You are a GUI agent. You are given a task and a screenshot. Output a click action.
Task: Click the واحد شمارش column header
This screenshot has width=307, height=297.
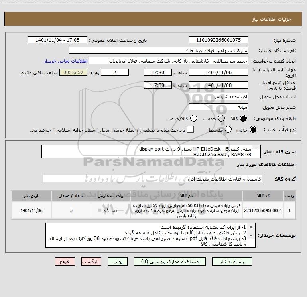click(110, 196)
